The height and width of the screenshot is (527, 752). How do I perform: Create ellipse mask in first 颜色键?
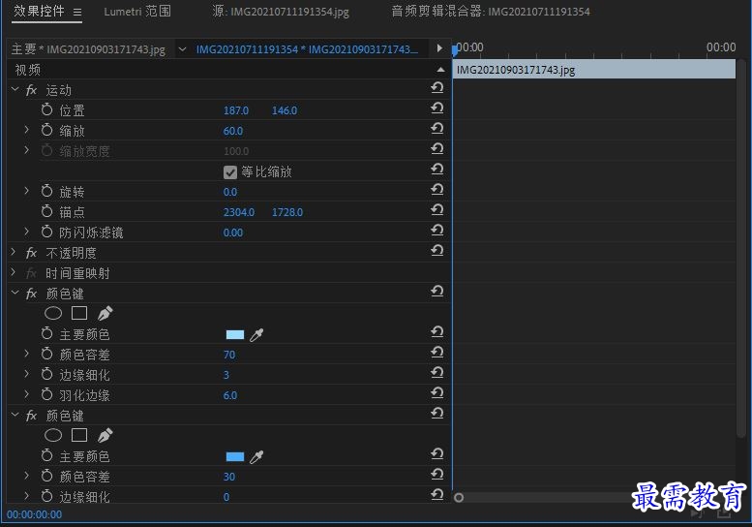[53, 314]
